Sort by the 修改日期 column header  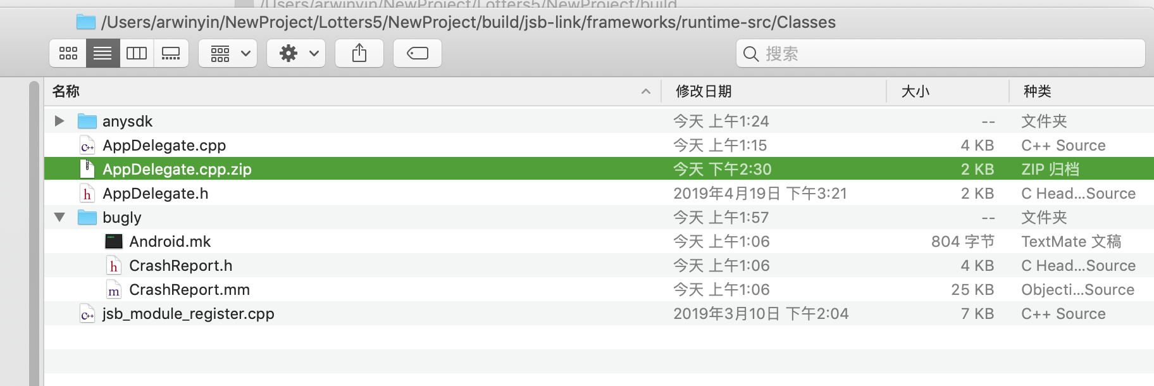pos(704,92)
